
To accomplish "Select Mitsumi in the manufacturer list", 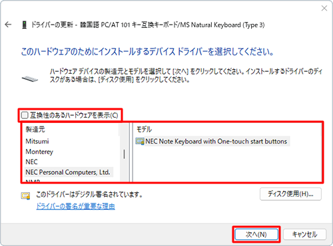I will click(x=37, y=141).
